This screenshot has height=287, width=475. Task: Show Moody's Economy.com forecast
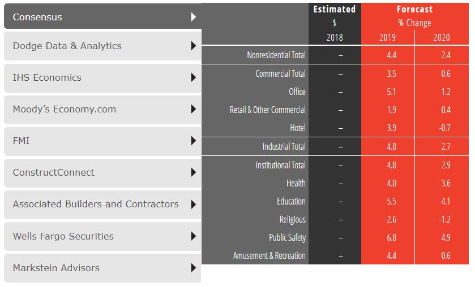[x=64, y=109]
